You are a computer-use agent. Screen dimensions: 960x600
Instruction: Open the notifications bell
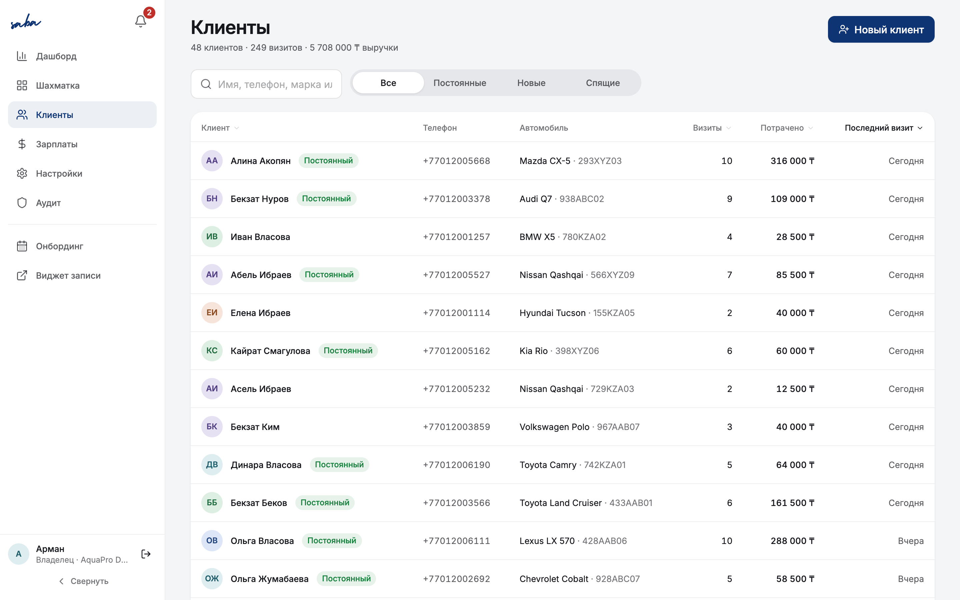coord(140,21)
